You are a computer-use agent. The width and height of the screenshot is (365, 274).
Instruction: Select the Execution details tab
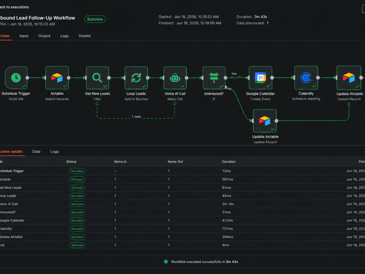tap(11, 152)
